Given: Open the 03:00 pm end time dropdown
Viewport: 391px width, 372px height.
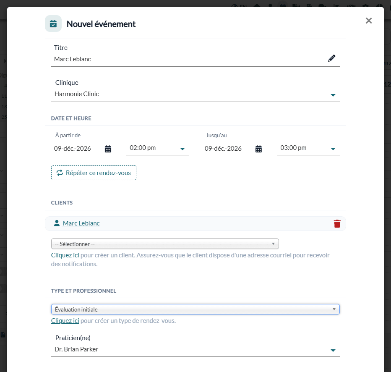Looking at the screenshot, I should click(x=308, y=148).
